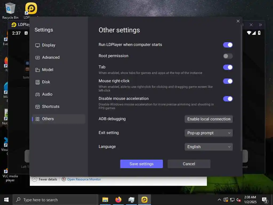The width and height of the screenshot is (273, 205).
Task: Click the muted volume tray icon
Action: 238,200
